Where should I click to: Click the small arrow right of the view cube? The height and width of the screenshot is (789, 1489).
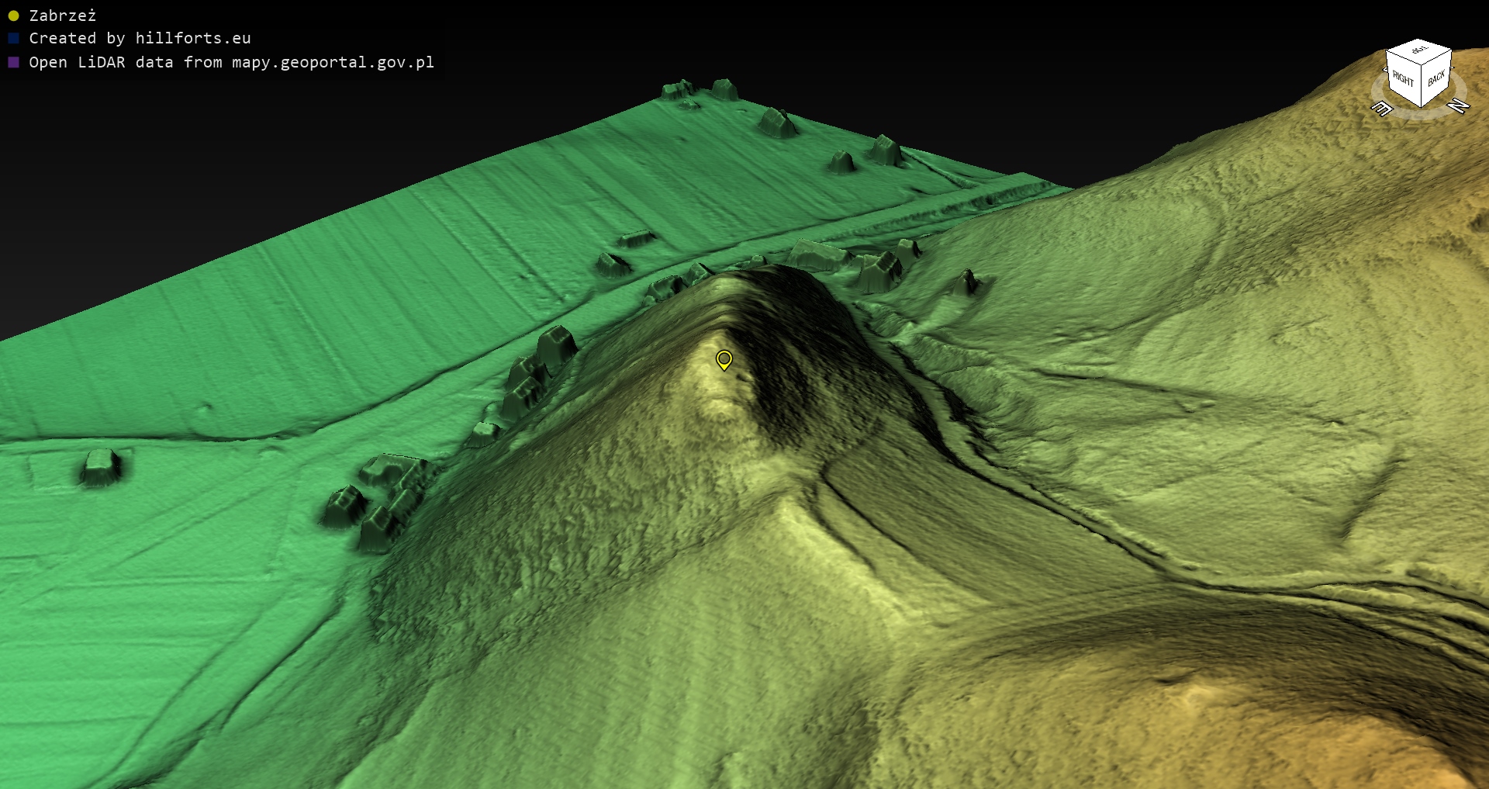coord(1453,68)
